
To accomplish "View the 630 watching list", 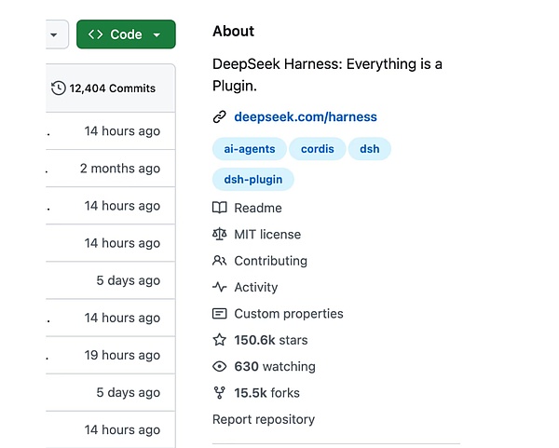I will [x=275, y=366].
